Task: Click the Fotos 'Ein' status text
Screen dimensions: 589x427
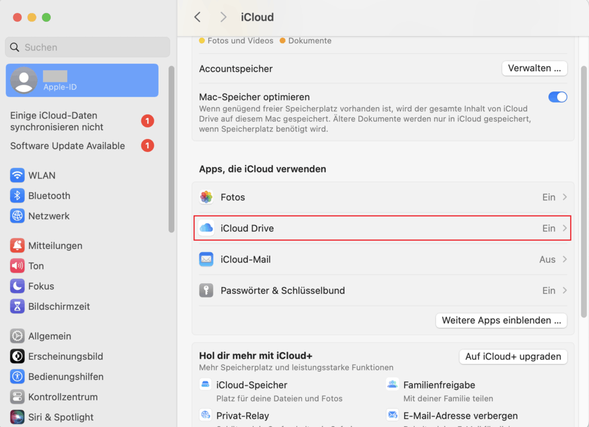Action: (x=548, y=197)
